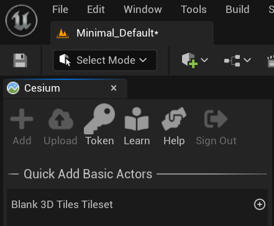Close the Cesium panel tab

pyautogui.click(x=114, y=88)
